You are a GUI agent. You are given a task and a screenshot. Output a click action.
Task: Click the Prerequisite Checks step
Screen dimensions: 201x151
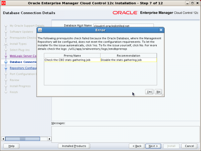click(x=23, y=38)
